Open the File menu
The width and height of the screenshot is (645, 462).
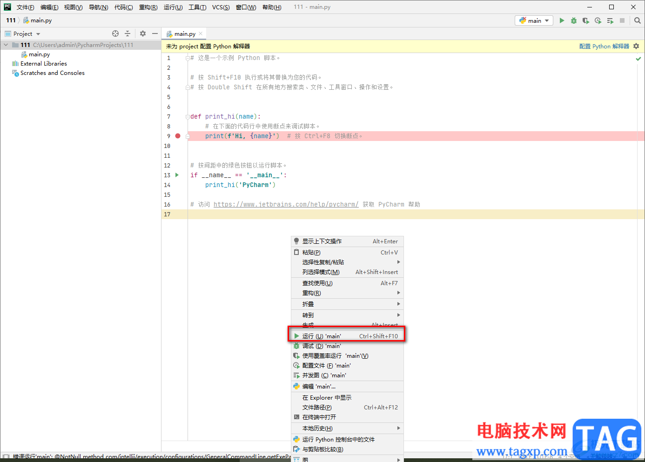tap(26, 7)
